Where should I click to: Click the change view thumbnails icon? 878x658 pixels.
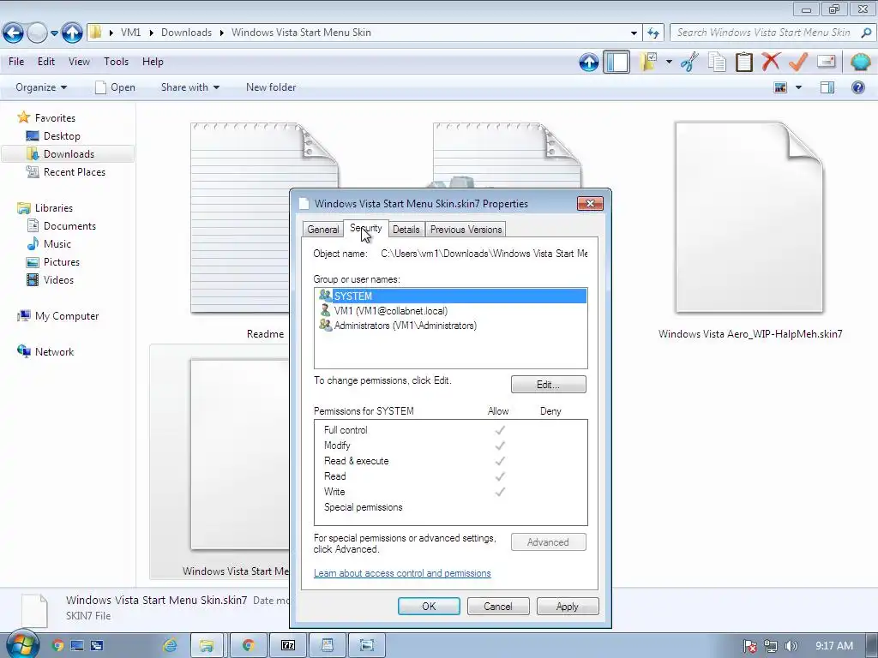coord(780,87)
